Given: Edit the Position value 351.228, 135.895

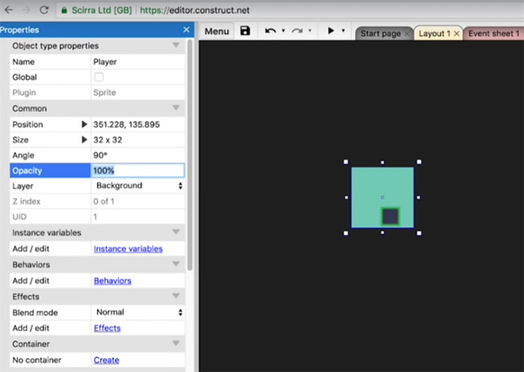Looking at the screenshot, I should pyautogui.click(x=137, y=124).
